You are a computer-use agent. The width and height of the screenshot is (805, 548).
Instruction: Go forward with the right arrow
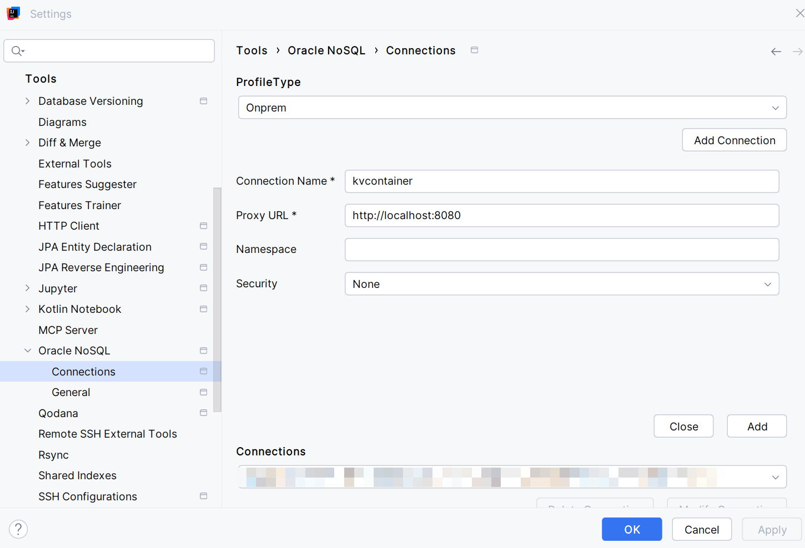pos(798,52)
